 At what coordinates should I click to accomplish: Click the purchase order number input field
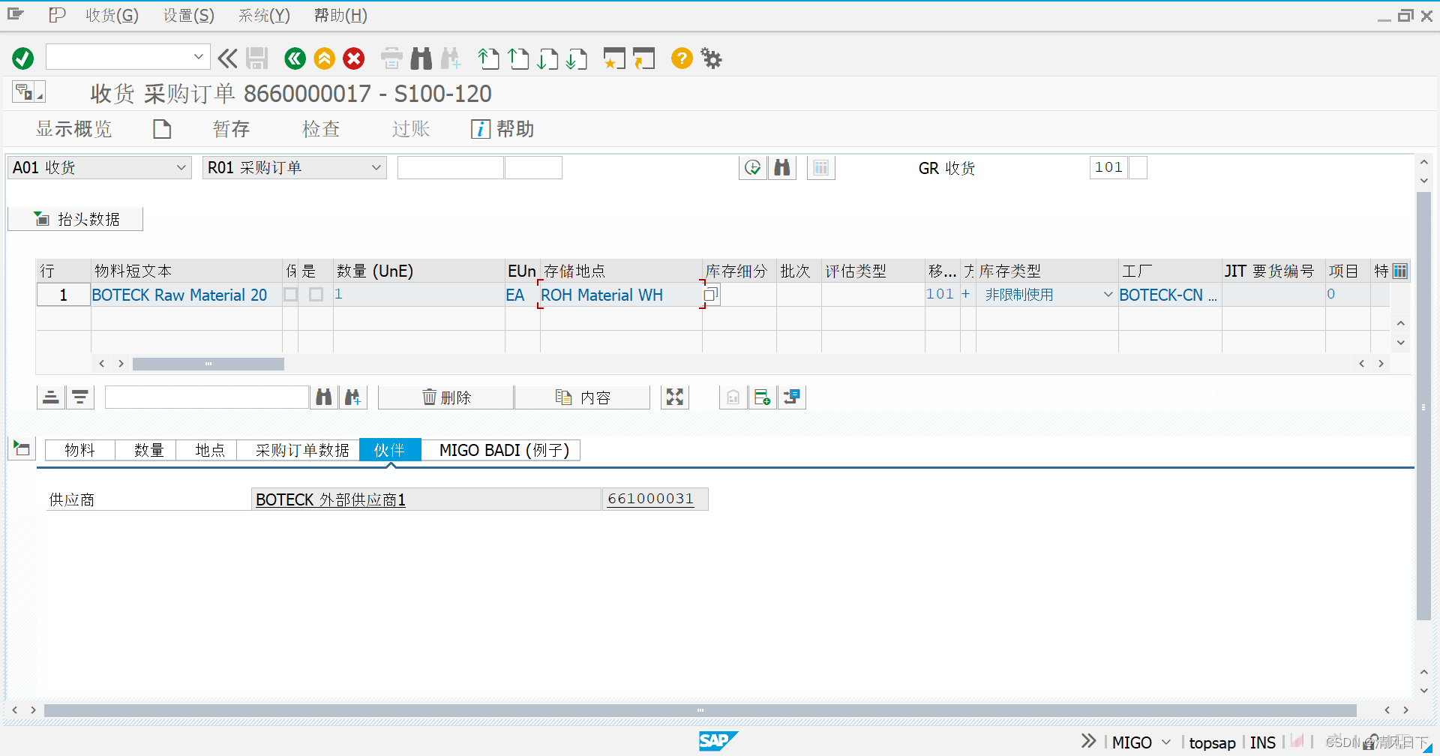coord(451,168)
